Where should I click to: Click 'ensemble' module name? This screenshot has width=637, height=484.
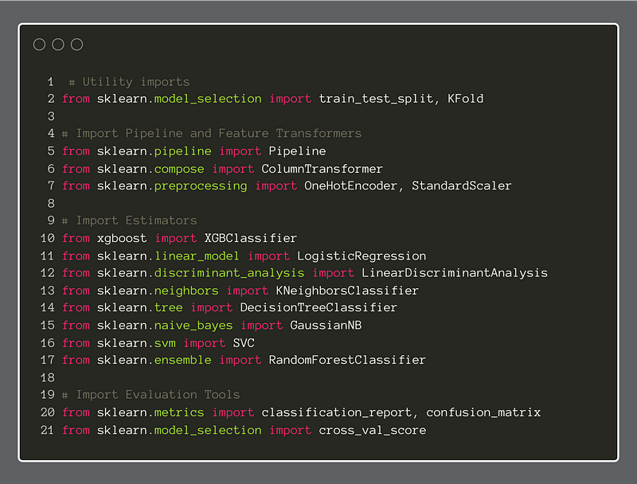pos(182,360)
